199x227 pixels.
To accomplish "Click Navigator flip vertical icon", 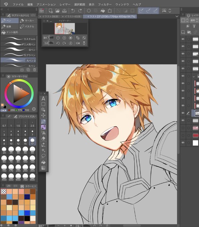I will (x=84, y=43).
